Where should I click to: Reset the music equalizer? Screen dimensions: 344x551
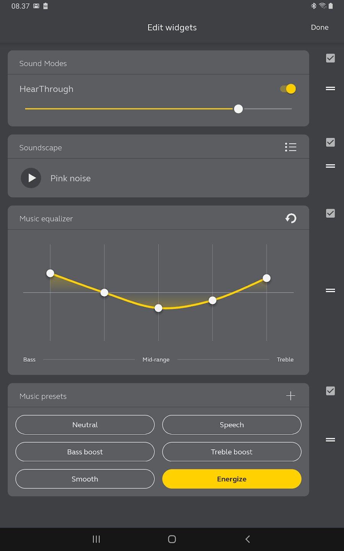(x=290, y=218)
